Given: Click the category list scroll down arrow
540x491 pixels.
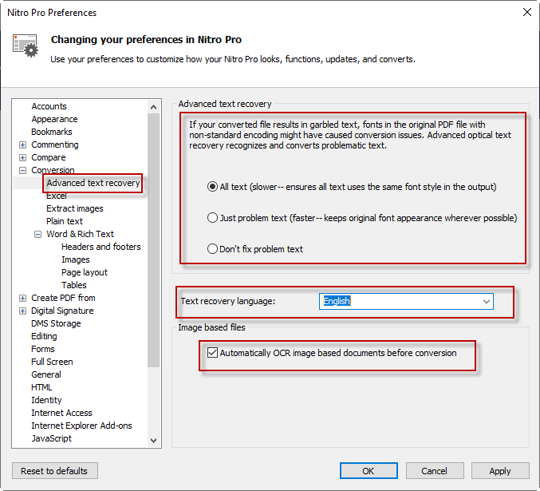Looking at the screenshot, I should point(154,439).
